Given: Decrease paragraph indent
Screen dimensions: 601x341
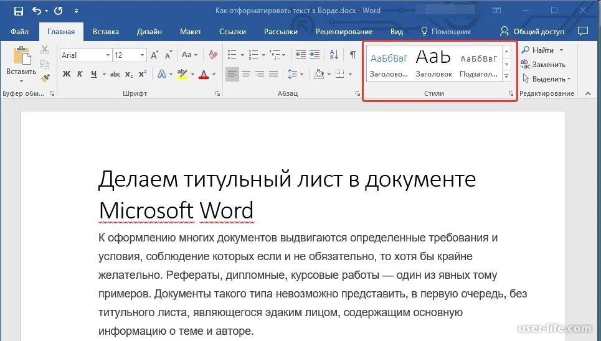Looking at the screenshot, I should pyautogui.click(x=301, y=55).
